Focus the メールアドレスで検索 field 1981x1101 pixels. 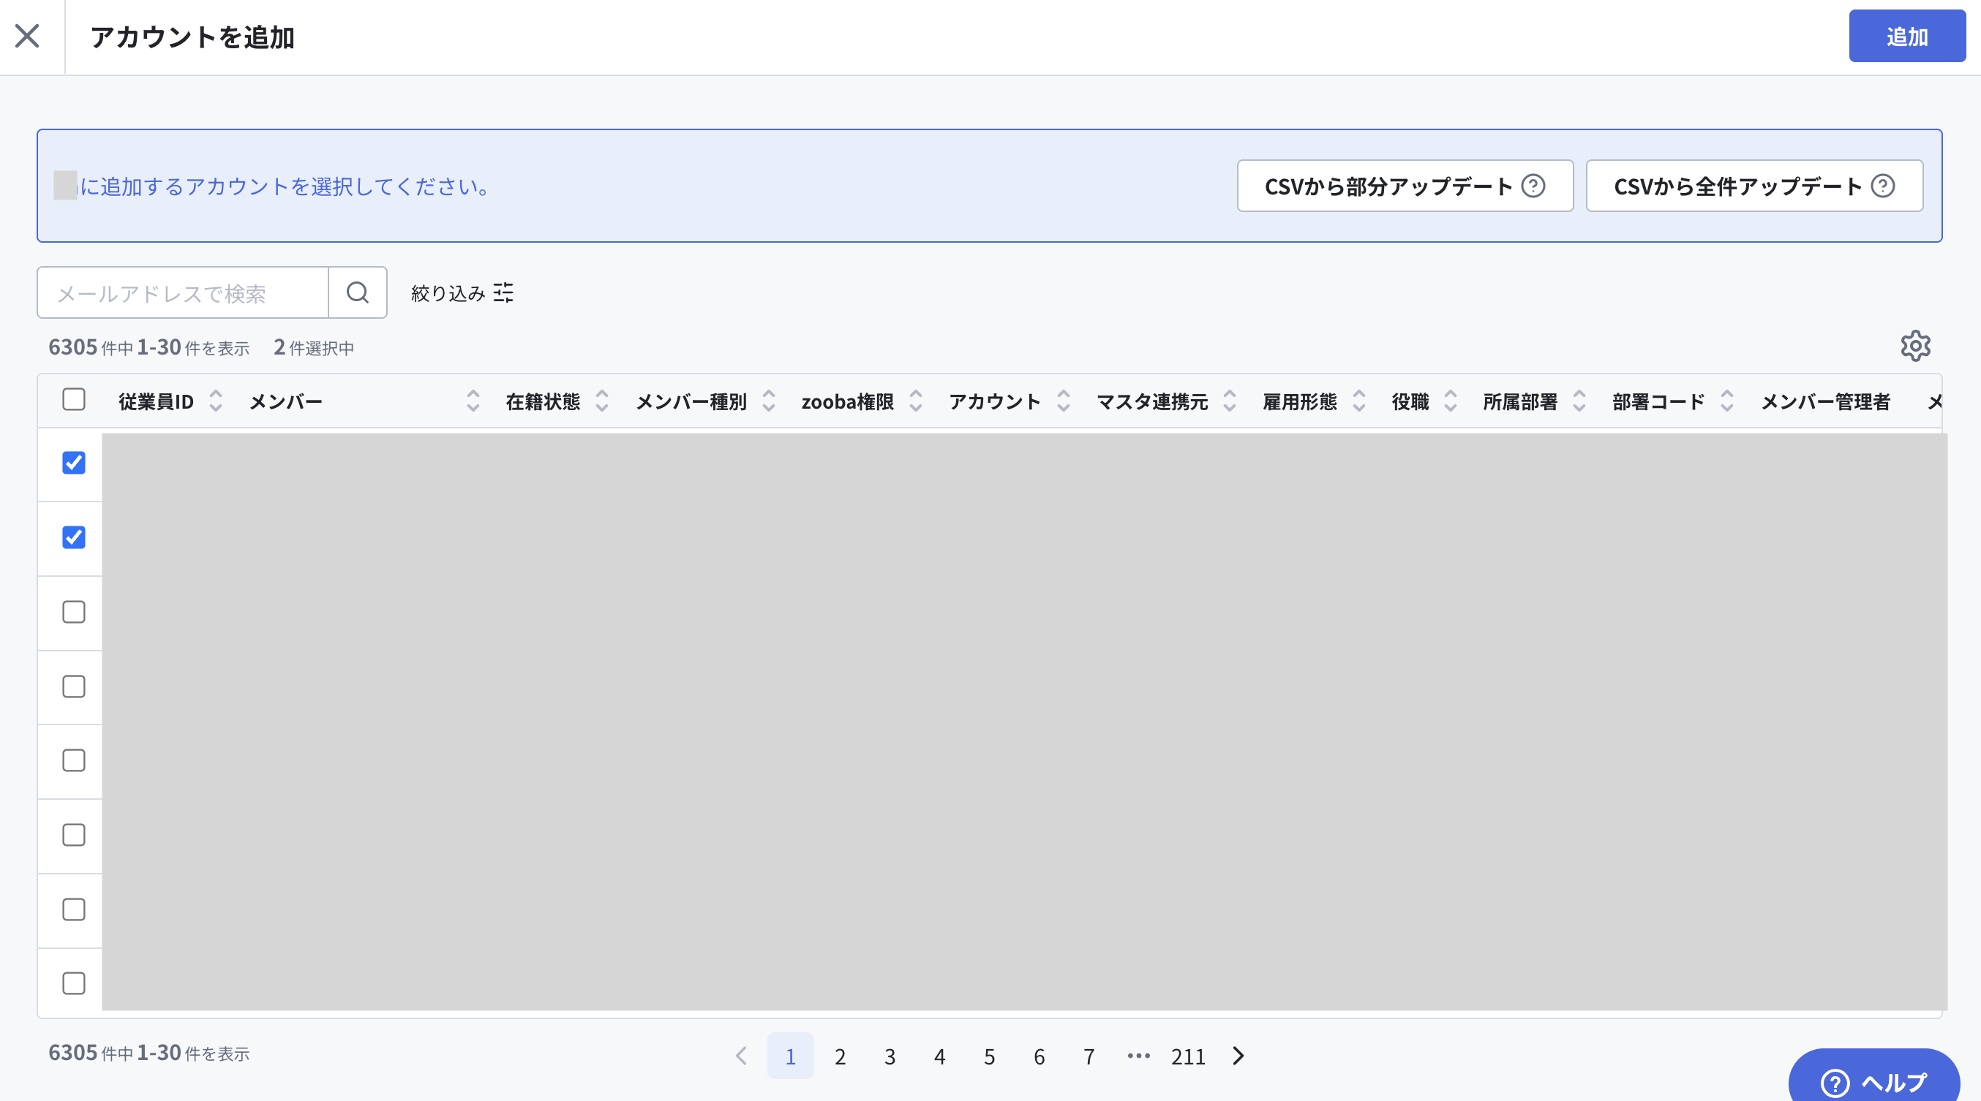(183, 292)
